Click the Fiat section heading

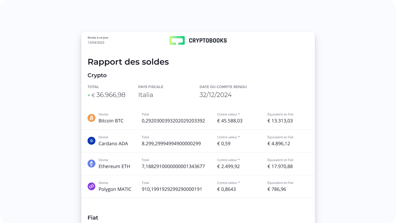[93, 218]
